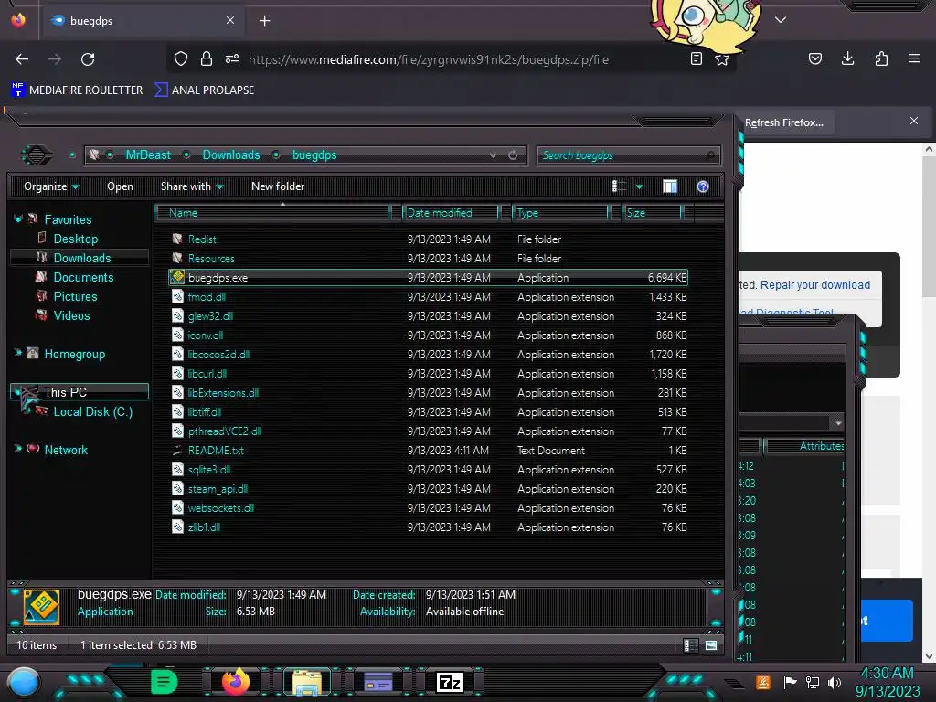The height and width of the screenshot is (702, 936).
Task: Sort files by Name column header
Action: (x=271, y=212)
